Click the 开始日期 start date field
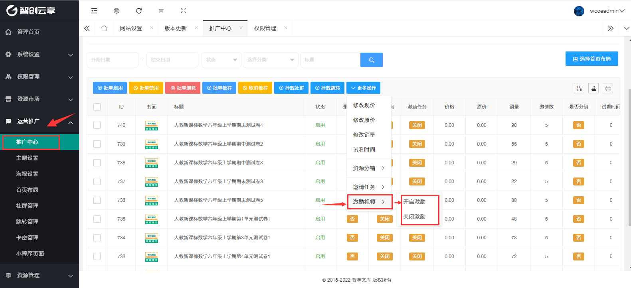The width and height of the screenshot is (631, 288). pyautogui.click(x=112, y=60)
